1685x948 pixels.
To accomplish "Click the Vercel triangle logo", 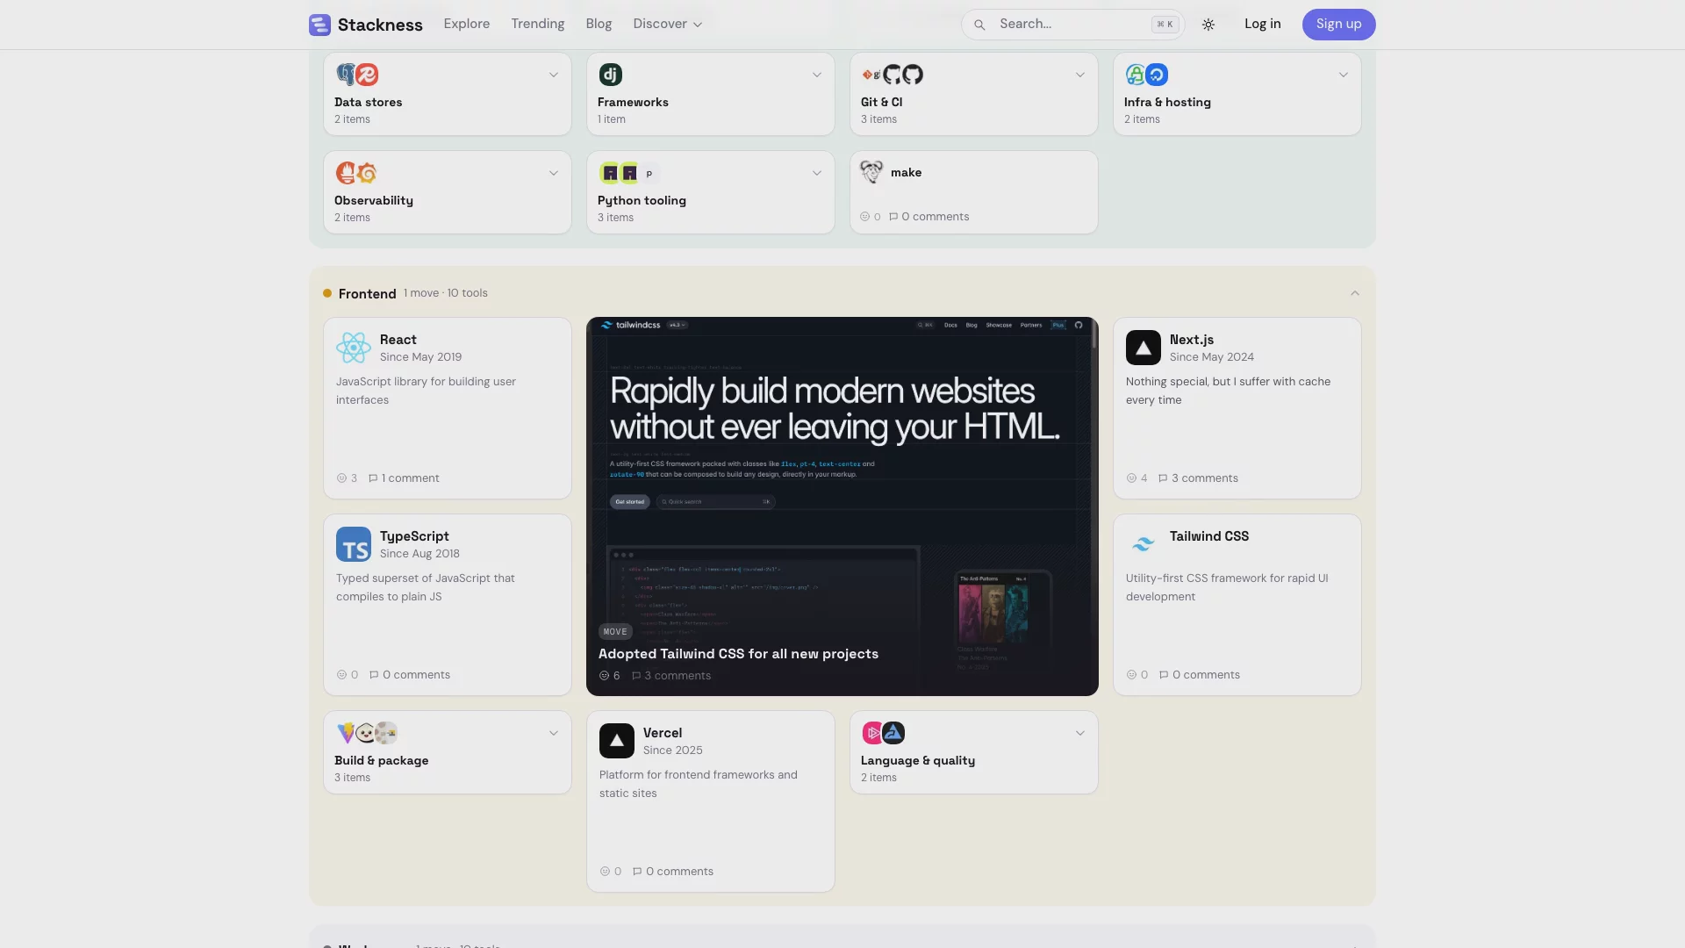I will [617, 741].
